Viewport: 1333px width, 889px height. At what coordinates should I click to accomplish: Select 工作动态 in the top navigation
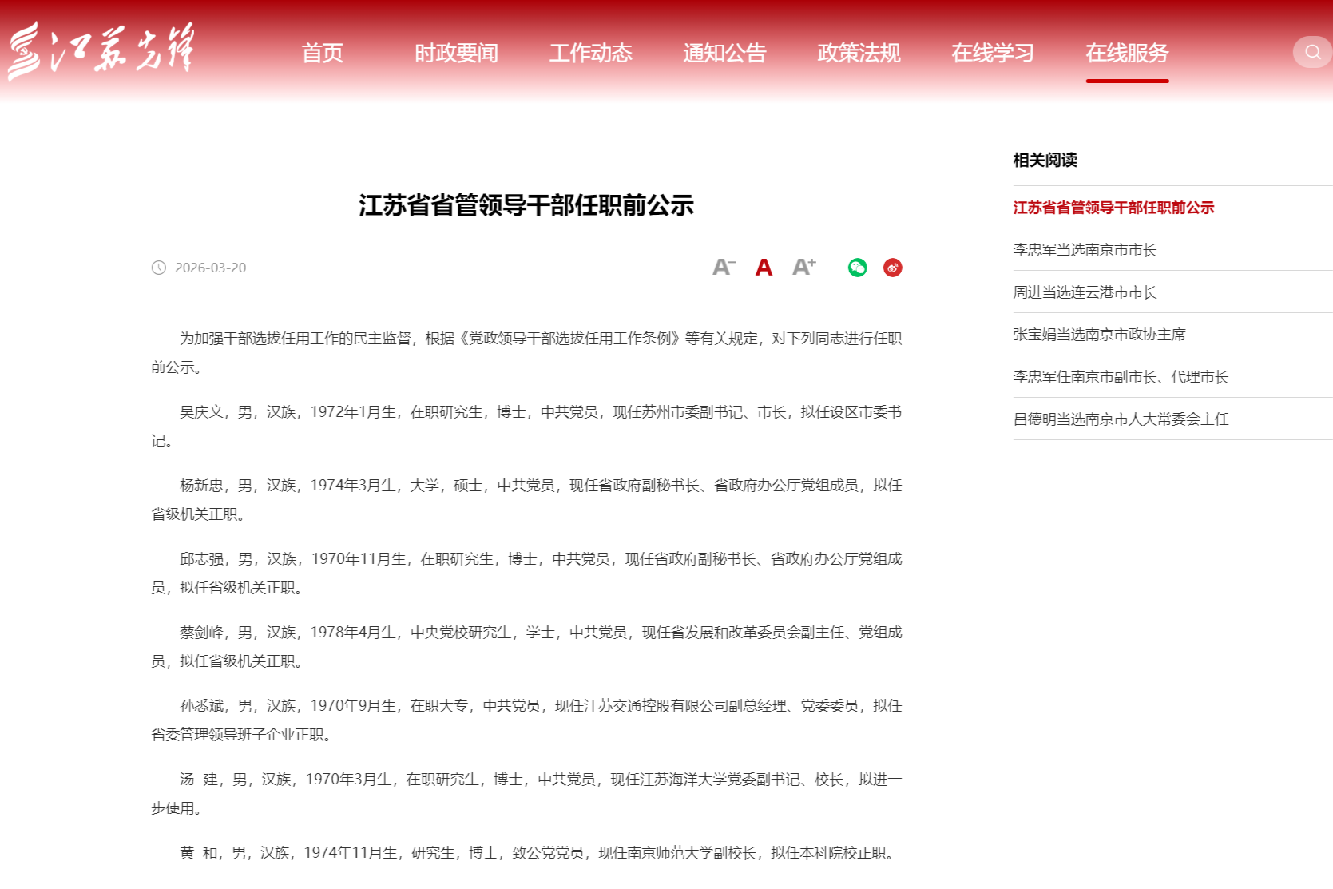tap(590, 54)
